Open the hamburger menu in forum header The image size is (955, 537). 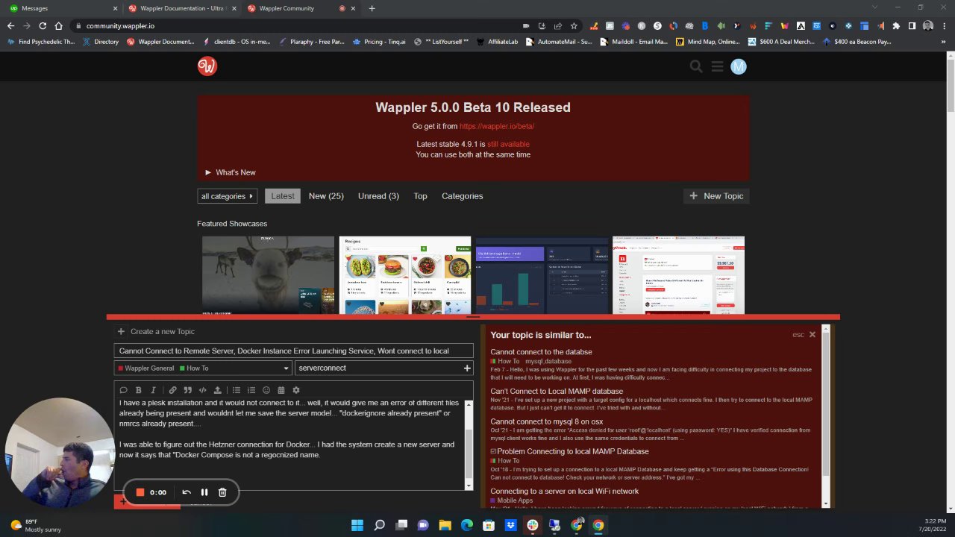pyautogui.click(x=717, y=66)
